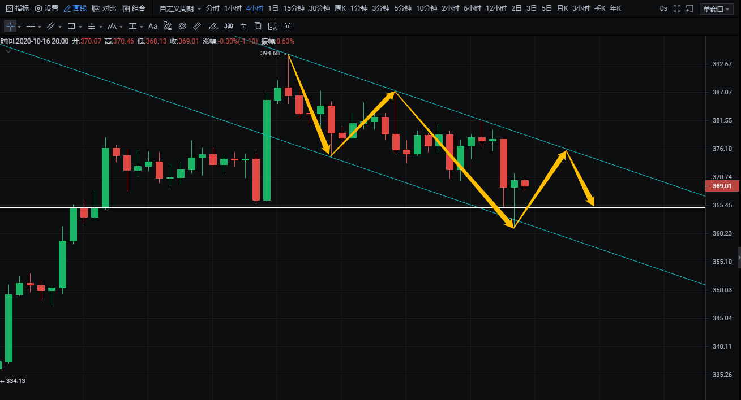The width and height of the screenshot is (741, 400).
Task: Switch to the 15分钟 timeframe
Action: pos(293,8)
